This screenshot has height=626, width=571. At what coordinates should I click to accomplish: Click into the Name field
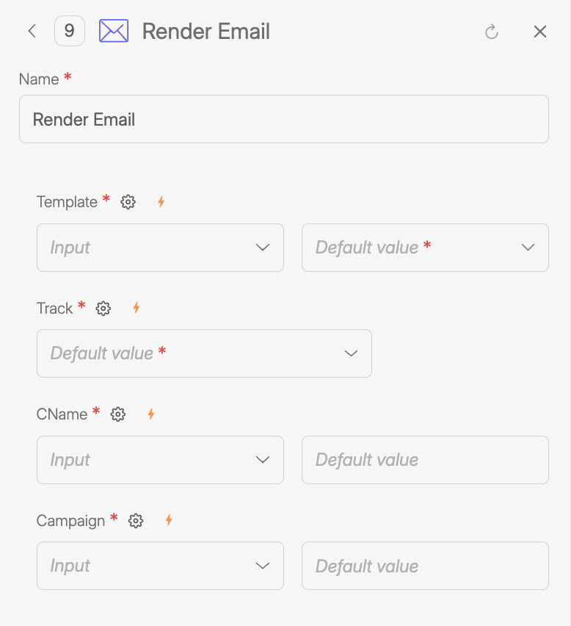[284, 119]
